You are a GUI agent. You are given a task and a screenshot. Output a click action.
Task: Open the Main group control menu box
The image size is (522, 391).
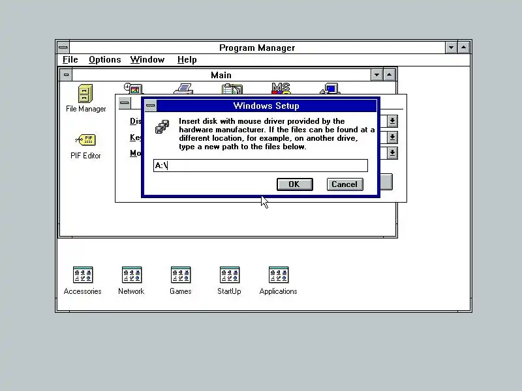click(66, 75)
